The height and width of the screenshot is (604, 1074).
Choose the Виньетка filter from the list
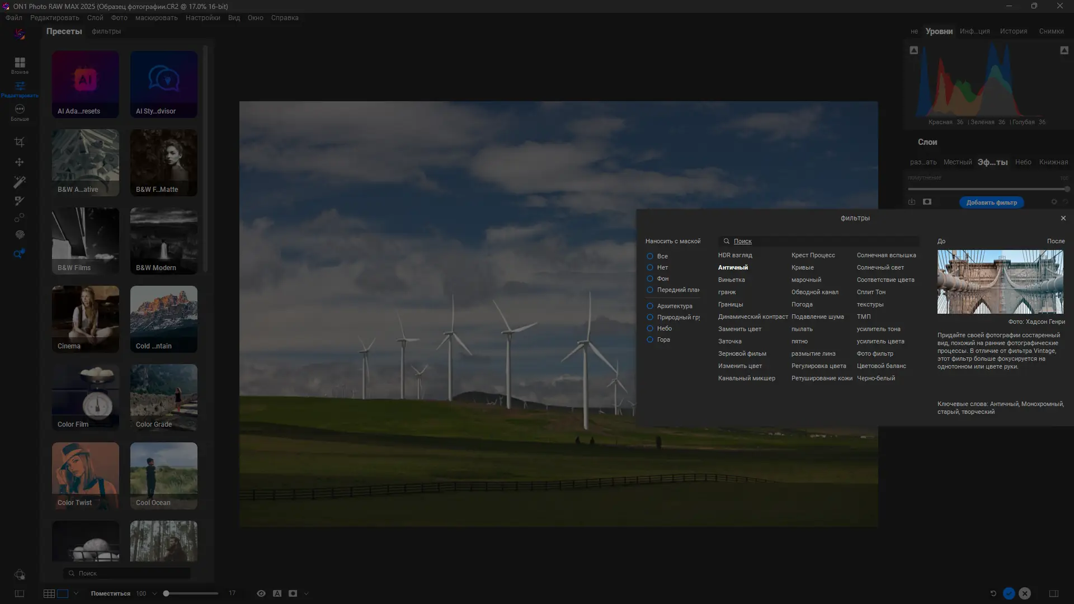(731, 280)
